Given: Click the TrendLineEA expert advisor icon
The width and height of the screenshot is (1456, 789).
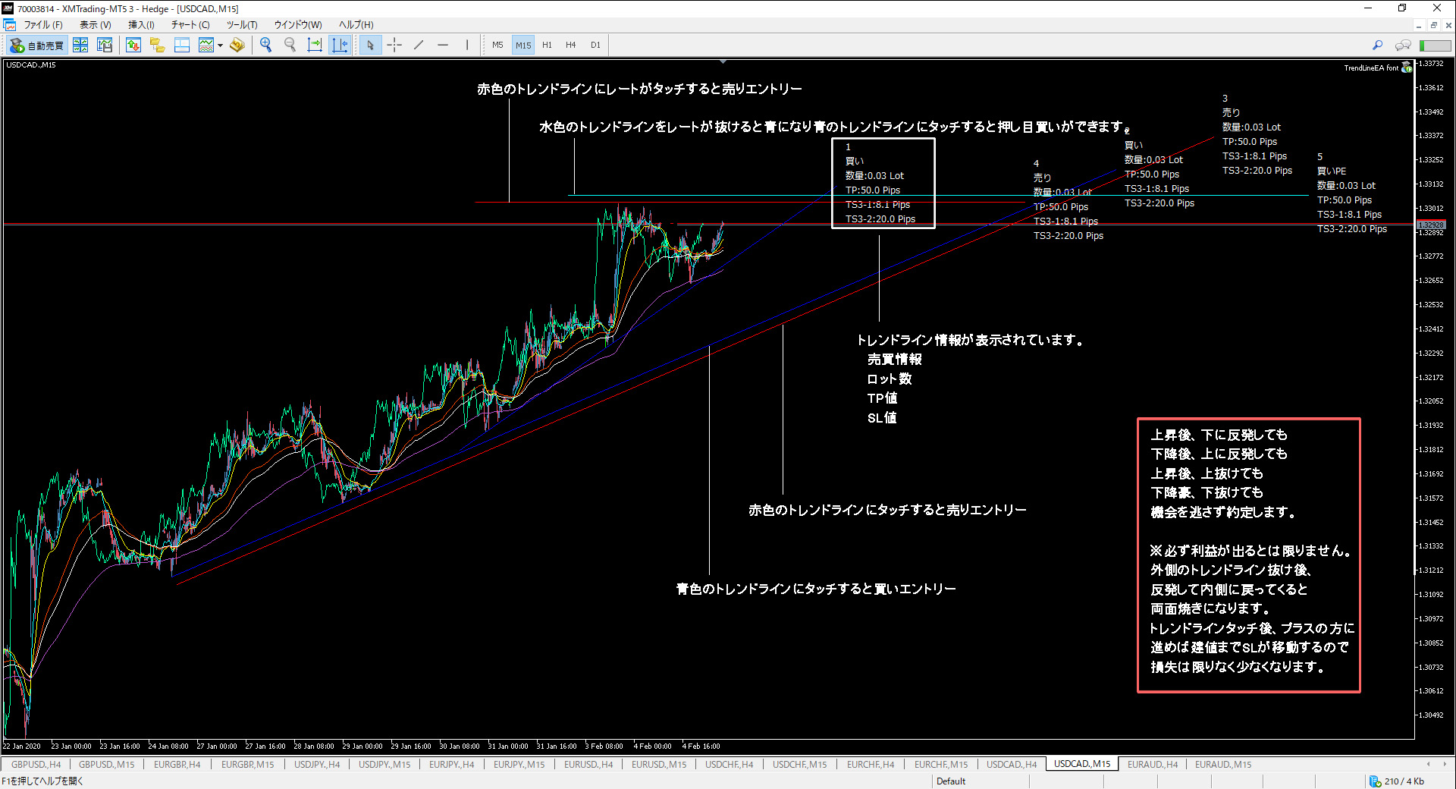Looking at the screenshot, I should coord(1407,68).
